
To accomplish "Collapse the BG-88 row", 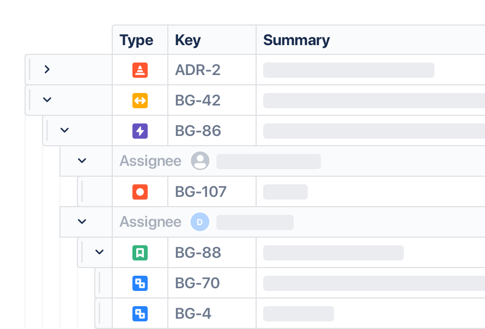I will pyautogui.click(x=99, y=252).
